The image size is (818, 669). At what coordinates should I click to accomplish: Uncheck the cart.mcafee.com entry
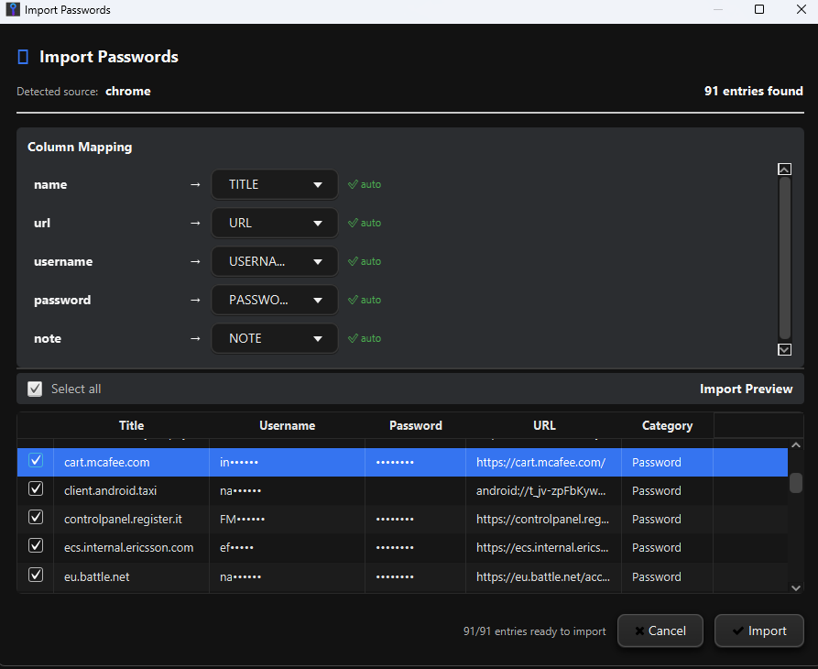tap(35, 462)
